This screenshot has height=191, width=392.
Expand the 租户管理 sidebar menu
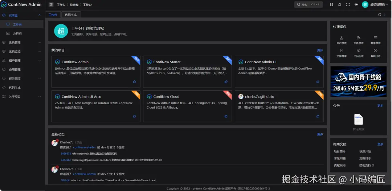21,61
